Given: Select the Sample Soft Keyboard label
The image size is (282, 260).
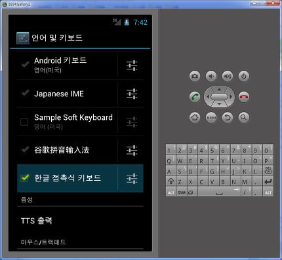Looking at the screenshot, I should [73, 117].
